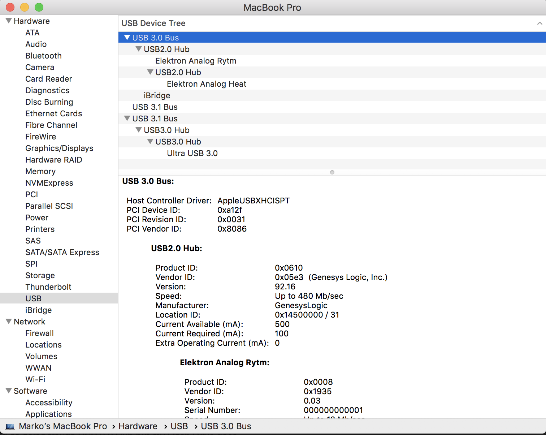
Task: Collapse the USB3.0 Hub containing Ultra USB 3.0
Action: (x=150, y=142)
